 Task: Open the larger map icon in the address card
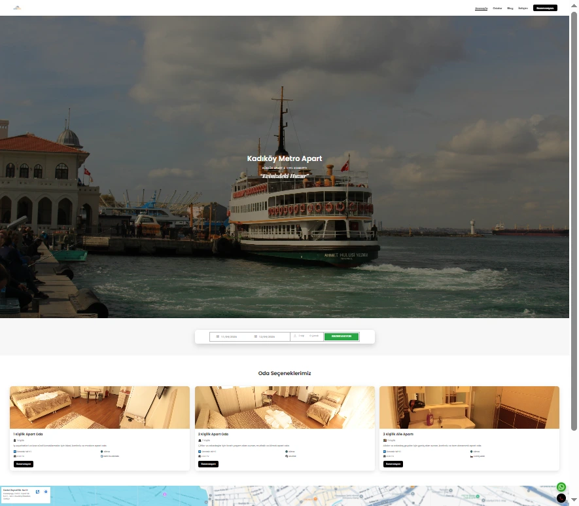[37, 492]
